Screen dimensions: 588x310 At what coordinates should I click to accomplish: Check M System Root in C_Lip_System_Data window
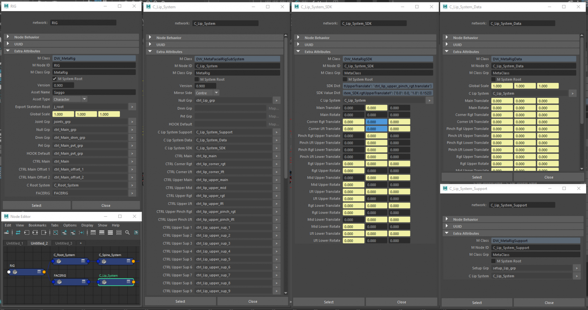click(x=493, y=80)
